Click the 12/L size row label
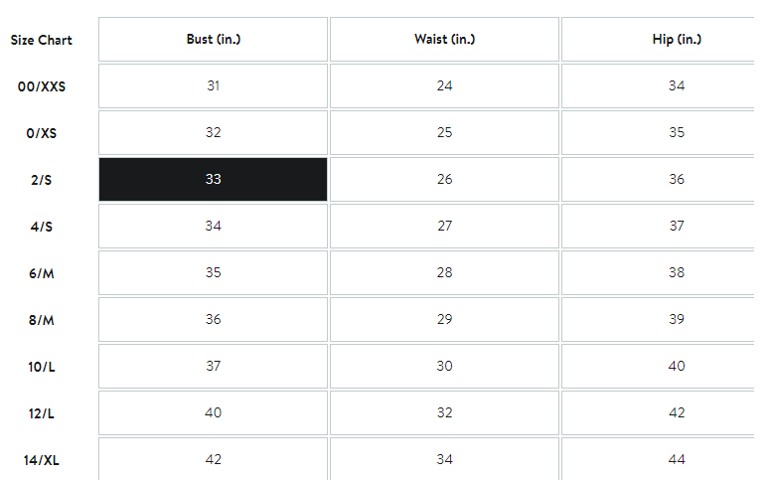Viewport: 770px width, 480px height. [41, 413]
